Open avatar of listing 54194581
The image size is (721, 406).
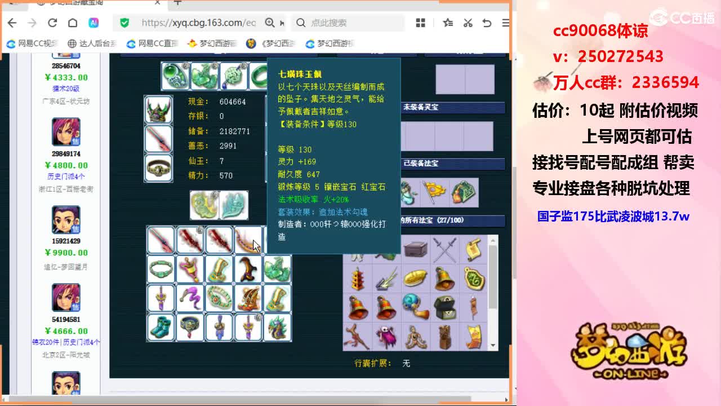pos(66,298)
